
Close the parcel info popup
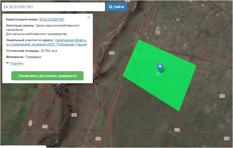point(89,17)
